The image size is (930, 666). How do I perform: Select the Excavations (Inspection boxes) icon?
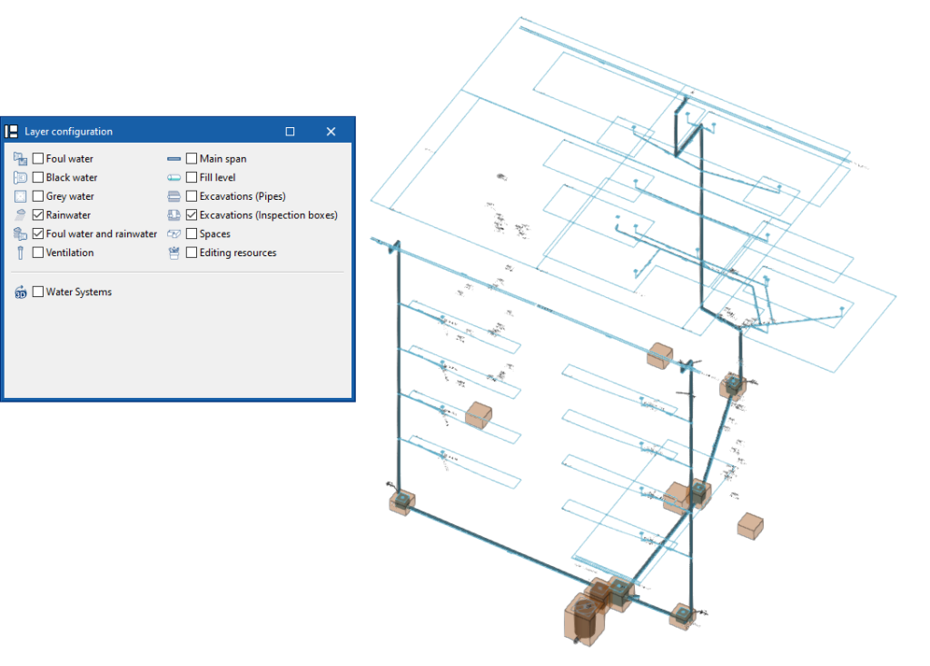point(173,214)
